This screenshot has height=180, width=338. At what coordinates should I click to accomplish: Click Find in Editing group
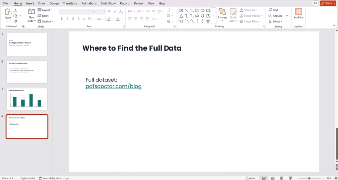(273, 10)
